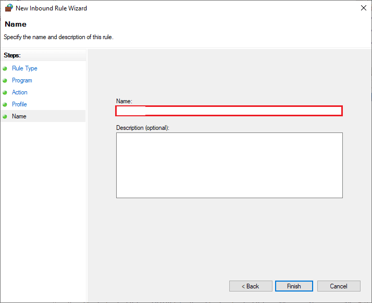The image size is (372, 303).
Task: Click the green bullet beside Action
Action: [5, 92]
